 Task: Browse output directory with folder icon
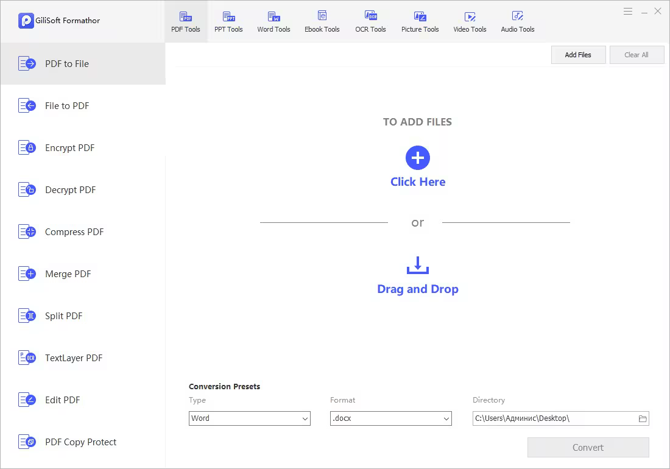(x=643, y=418)
